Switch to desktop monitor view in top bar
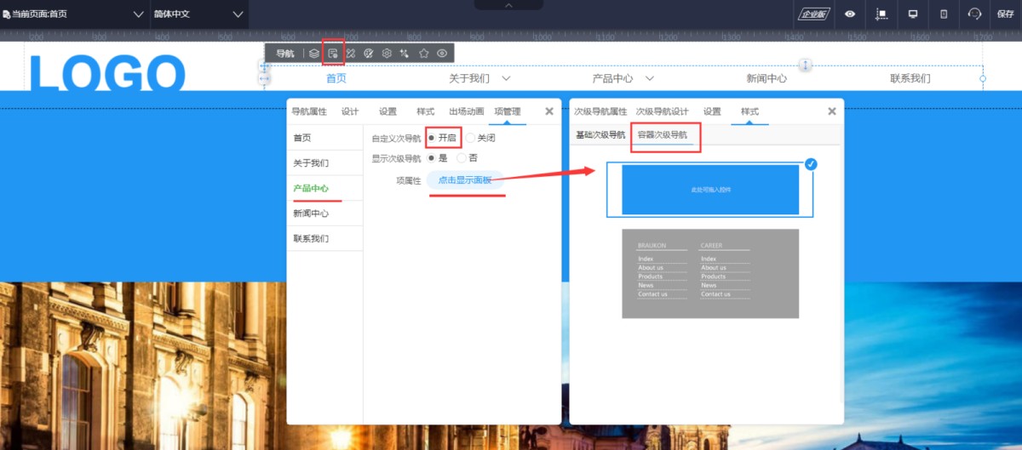 (x=913, y=14)
